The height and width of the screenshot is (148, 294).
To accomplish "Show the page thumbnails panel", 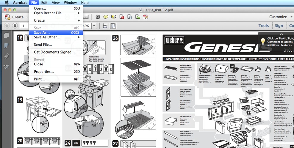I will pyautogui.click(x=6, y=35).
